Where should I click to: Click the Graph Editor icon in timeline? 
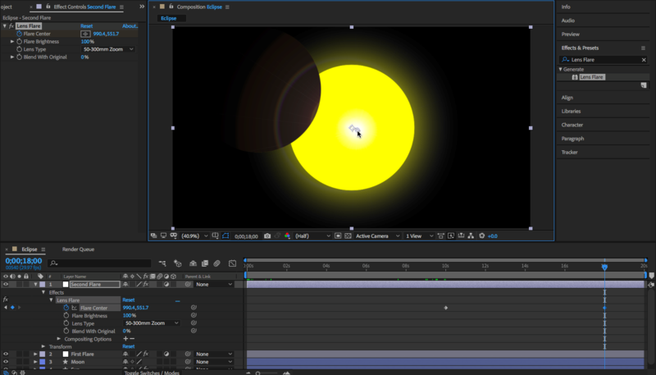coord(231,263)
